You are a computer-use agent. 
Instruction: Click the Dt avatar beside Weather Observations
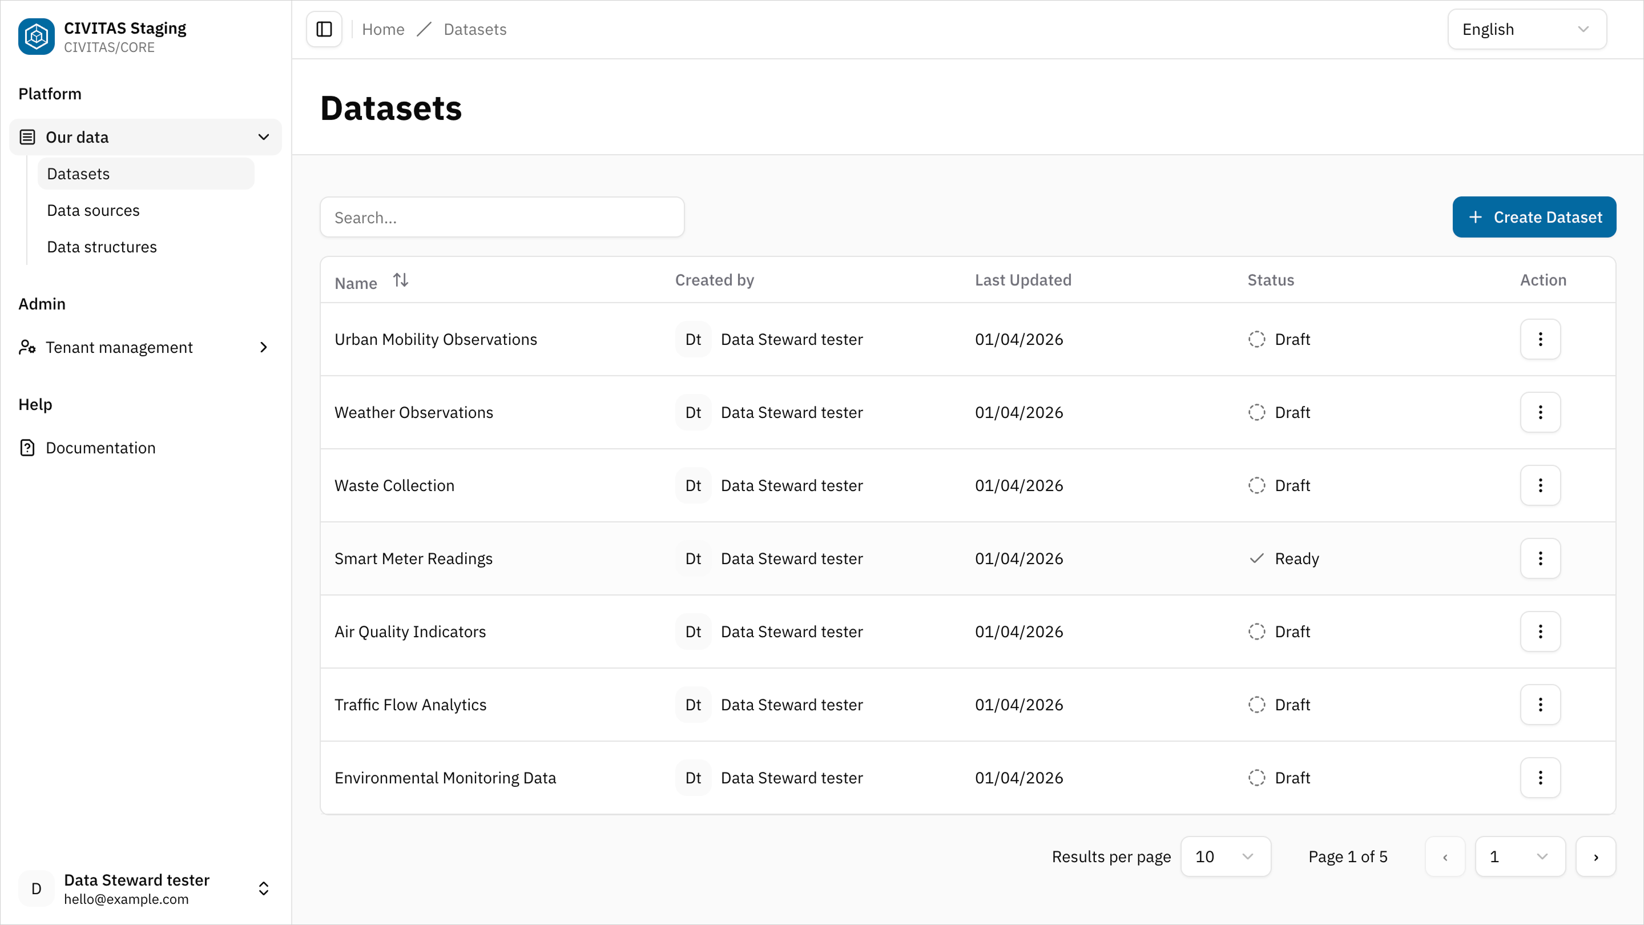(692, 412)
